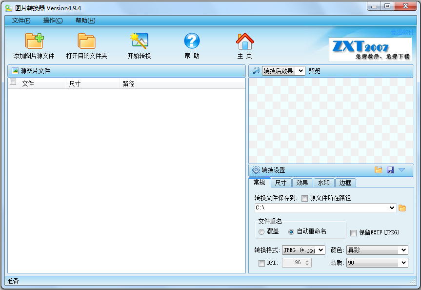
Task: Click the magnifier icon beside the preview dropdown
Action: [x=256, y=71]
